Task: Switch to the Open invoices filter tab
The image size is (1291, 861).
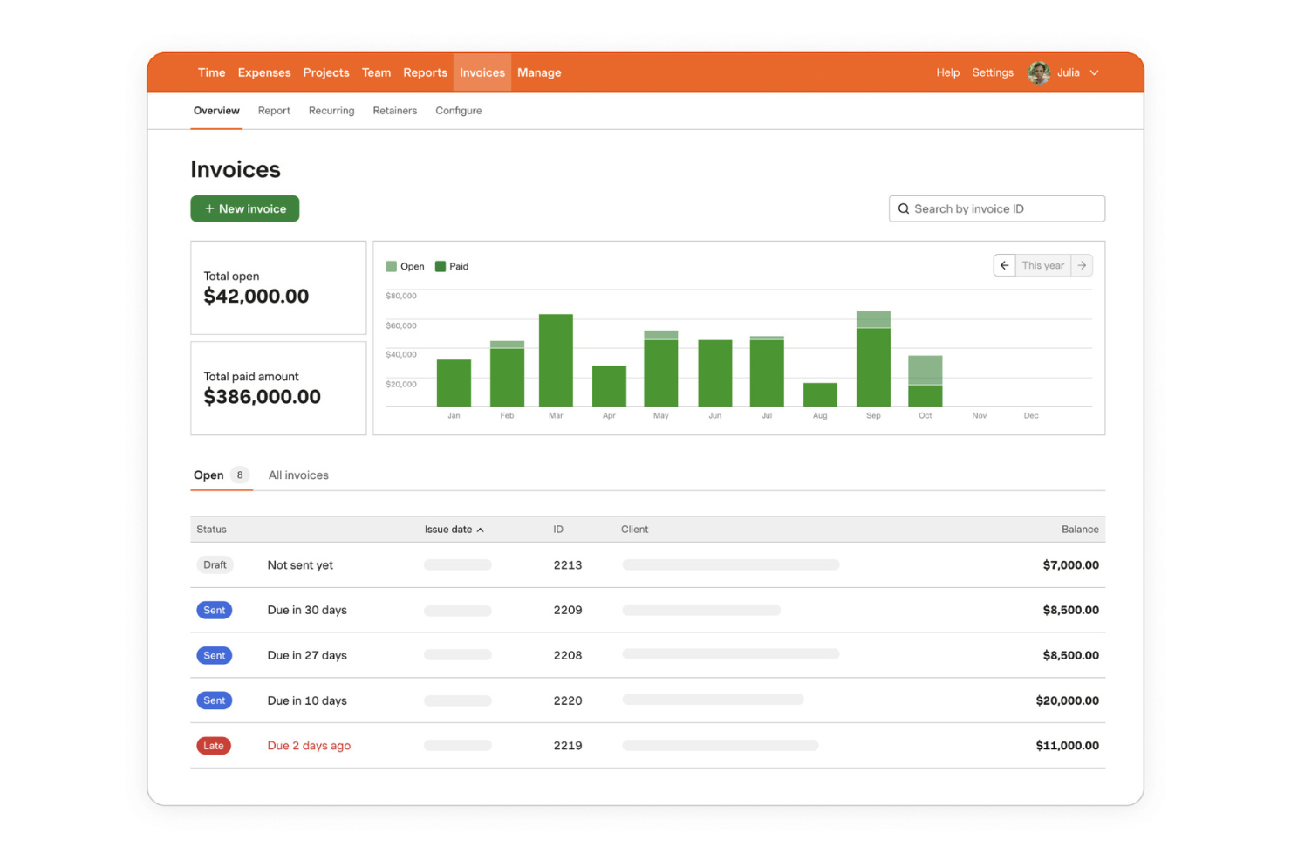Action: pyautogui.click(x=208, y=475)
